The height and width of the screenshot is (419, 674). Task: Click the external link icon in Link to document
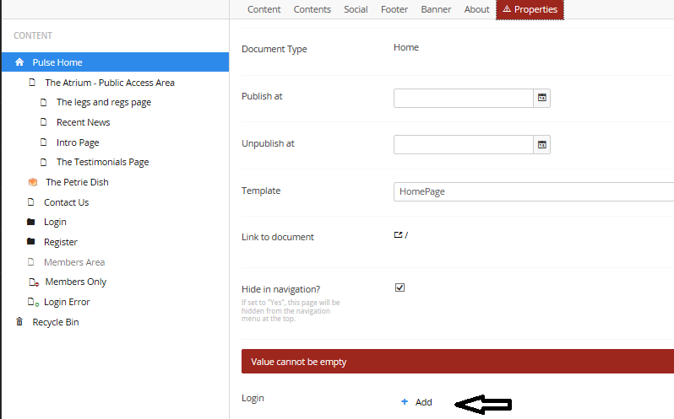click(399, 235)
